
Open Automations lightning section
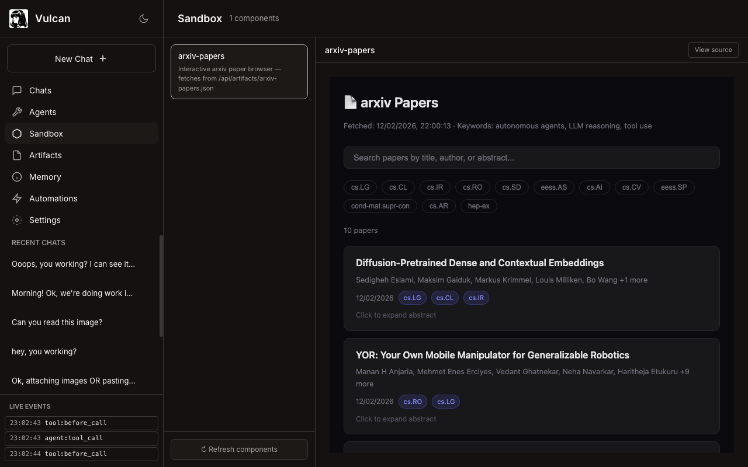click(53, 198)
